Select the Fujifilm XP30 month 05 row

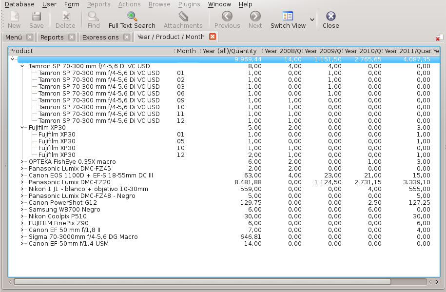point(224,141)
